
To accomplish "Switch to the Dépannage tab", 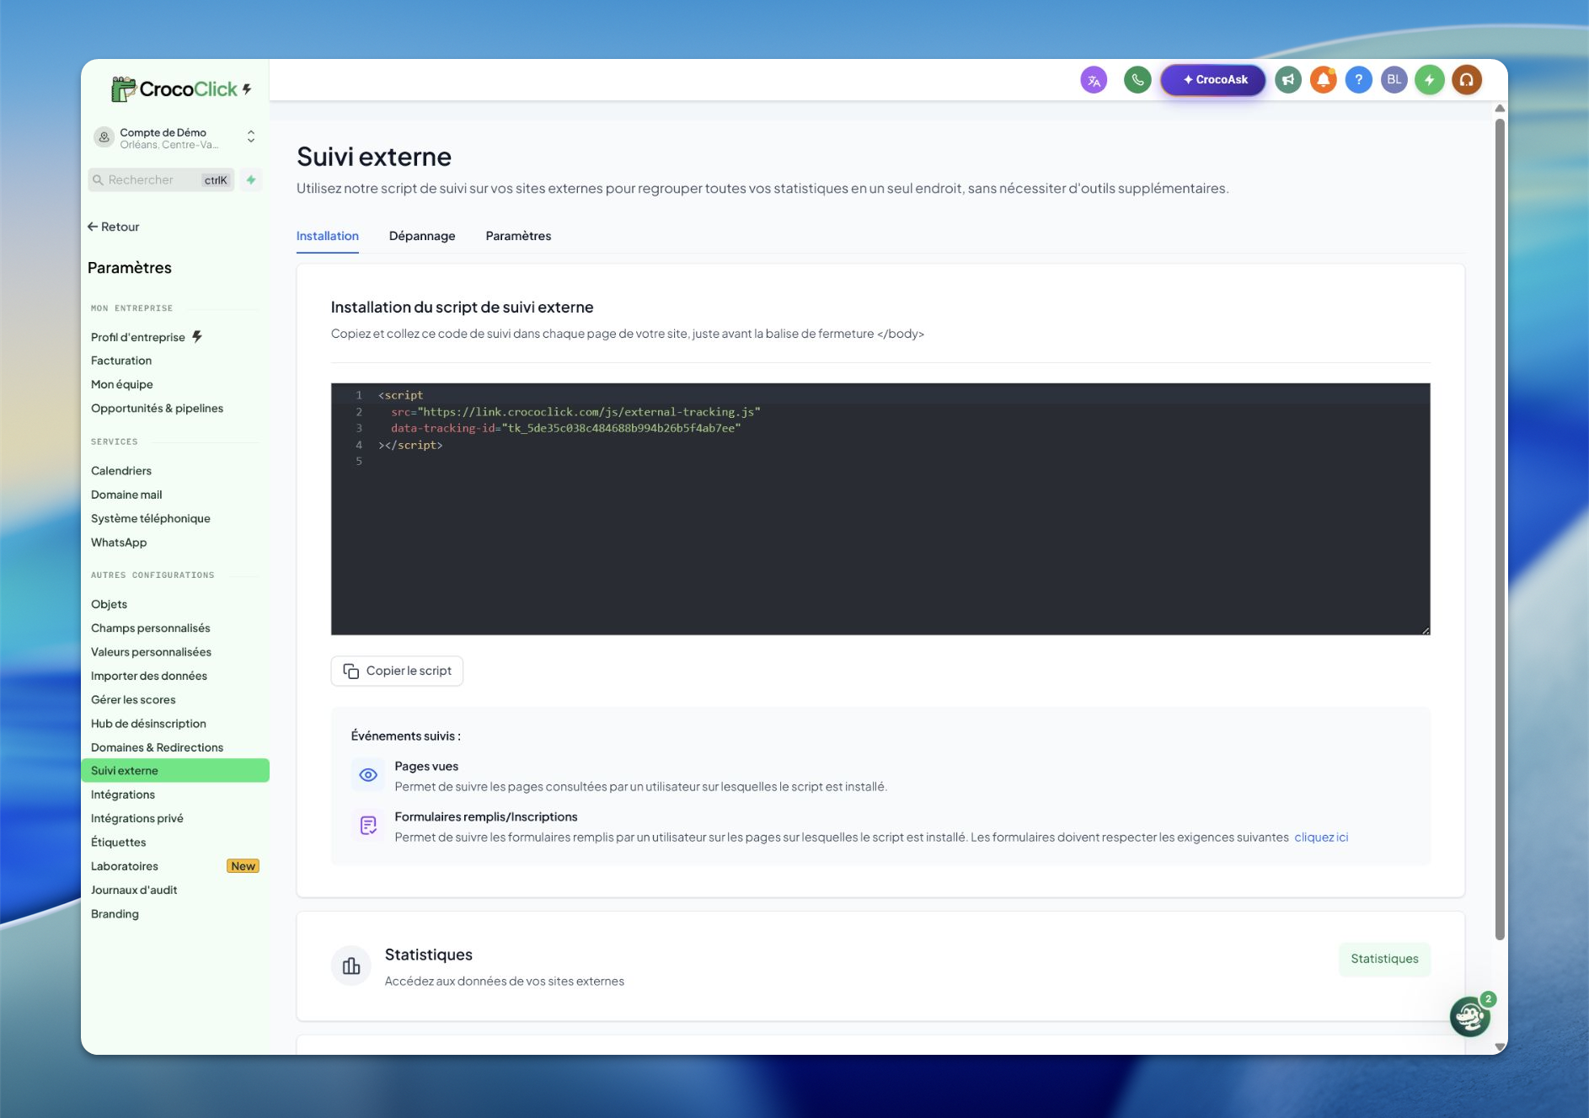I will (x=422, y=236).
